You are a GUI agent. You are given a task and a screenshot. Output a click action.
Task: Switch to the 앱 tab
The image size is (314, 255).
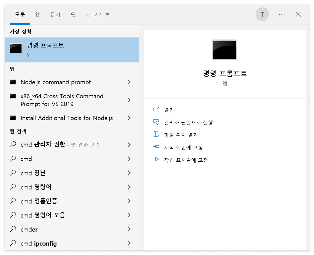point(37,14)
